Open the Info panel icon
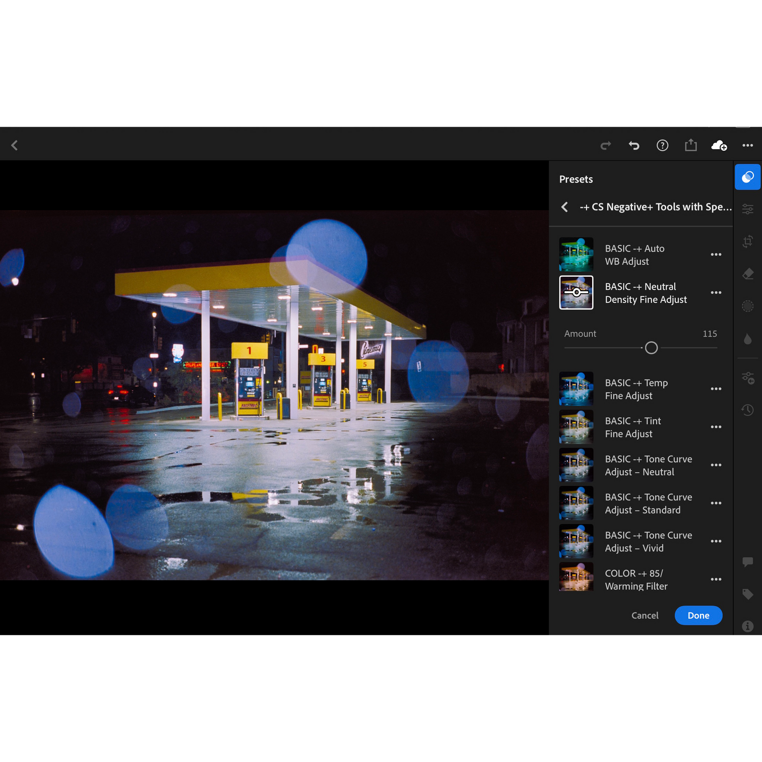Image resolution: width=762 pixels, height=762 pixels. (x=748, y=626)
